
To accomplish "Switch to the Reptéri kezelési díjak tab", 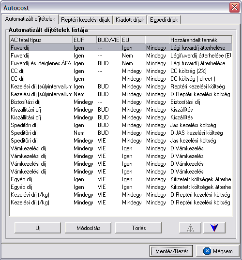I will click(x=85, y=20).
